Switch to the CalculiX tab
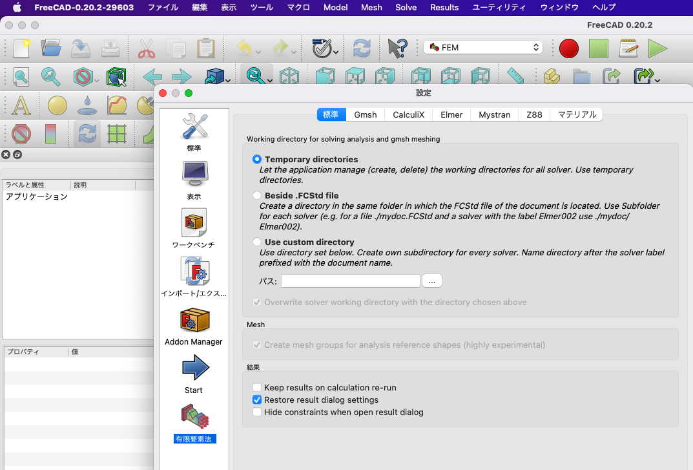Image resolution: width=693 pixels, height=470 pixels. click(x=408, y=114)
